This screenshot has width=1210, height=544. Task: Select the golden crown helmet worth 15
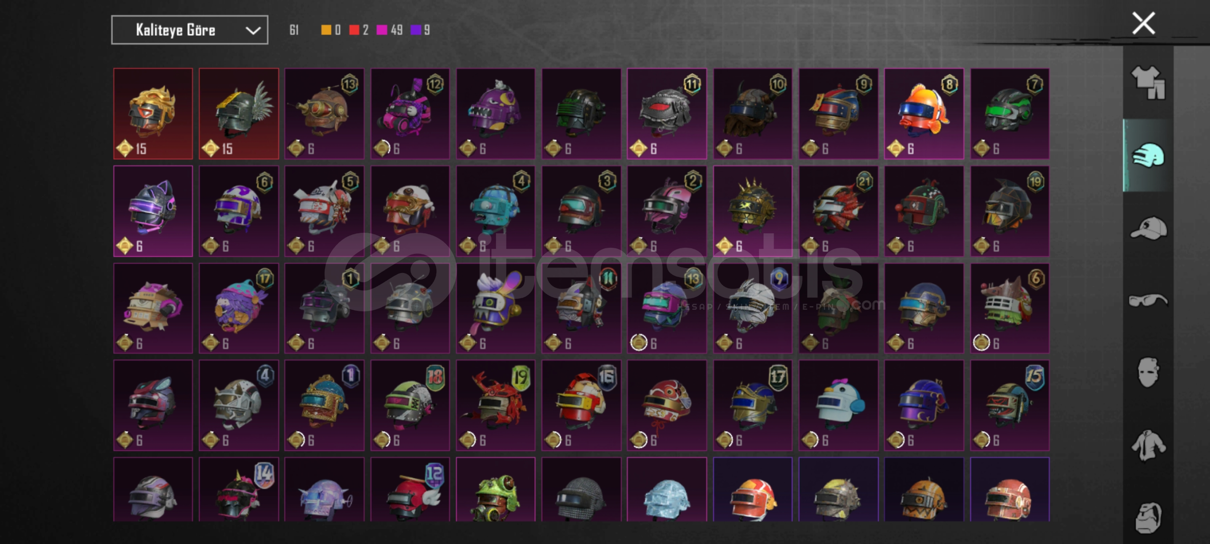(x=153, y=114)
